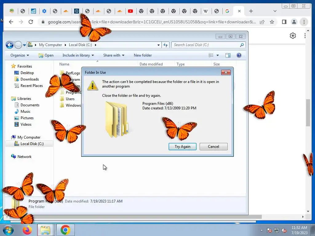Open Chrome three-dot menu
The height and width of the screenshot is (236, 315).
click(x=304, y=22)
